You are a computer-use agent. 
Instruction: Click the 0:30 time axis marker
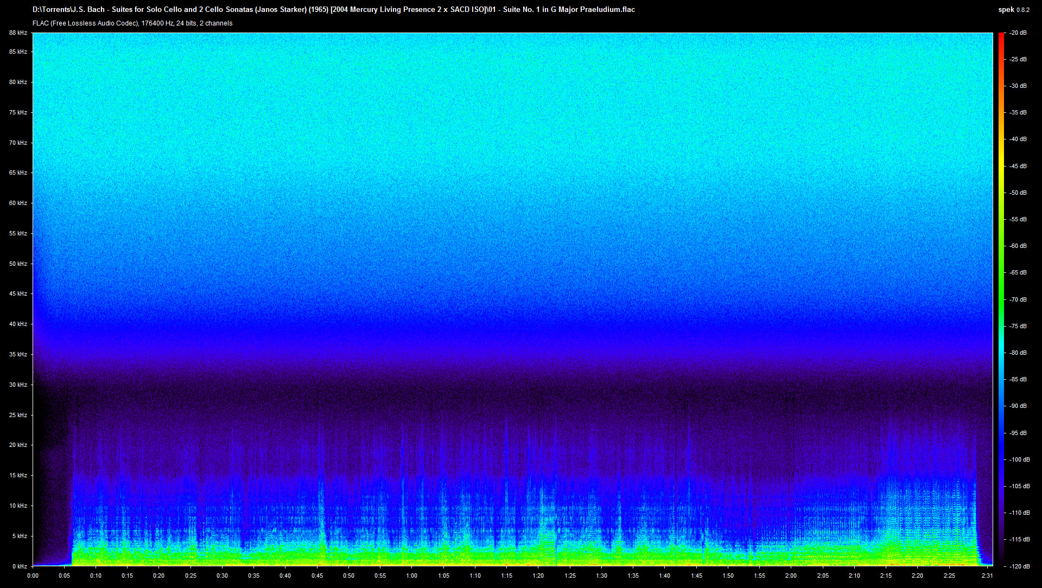click(222, 576)
